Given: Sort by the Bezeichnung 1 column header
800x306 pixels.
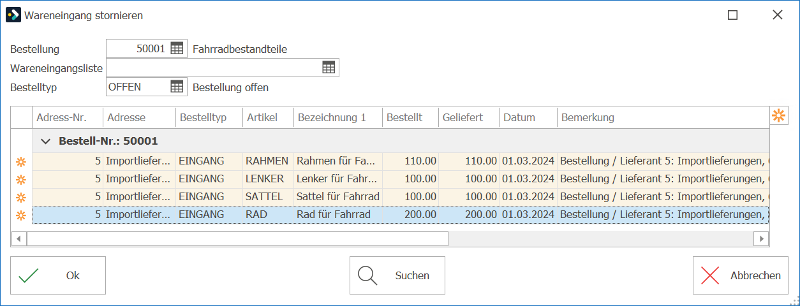Looking at the screenshot, I should pyautogui.click(x=338, y=117).
